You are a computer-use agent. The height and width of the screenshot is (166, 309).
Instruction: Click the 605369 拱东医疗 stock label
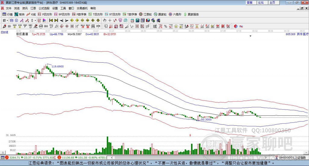297,34
